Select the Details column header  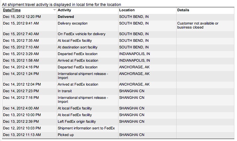coord(183,10)
